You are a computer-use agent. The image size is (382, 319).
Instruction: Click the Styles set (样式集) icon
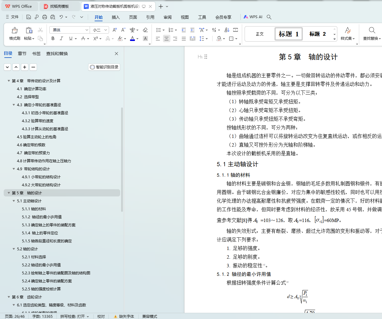(348, 30)
